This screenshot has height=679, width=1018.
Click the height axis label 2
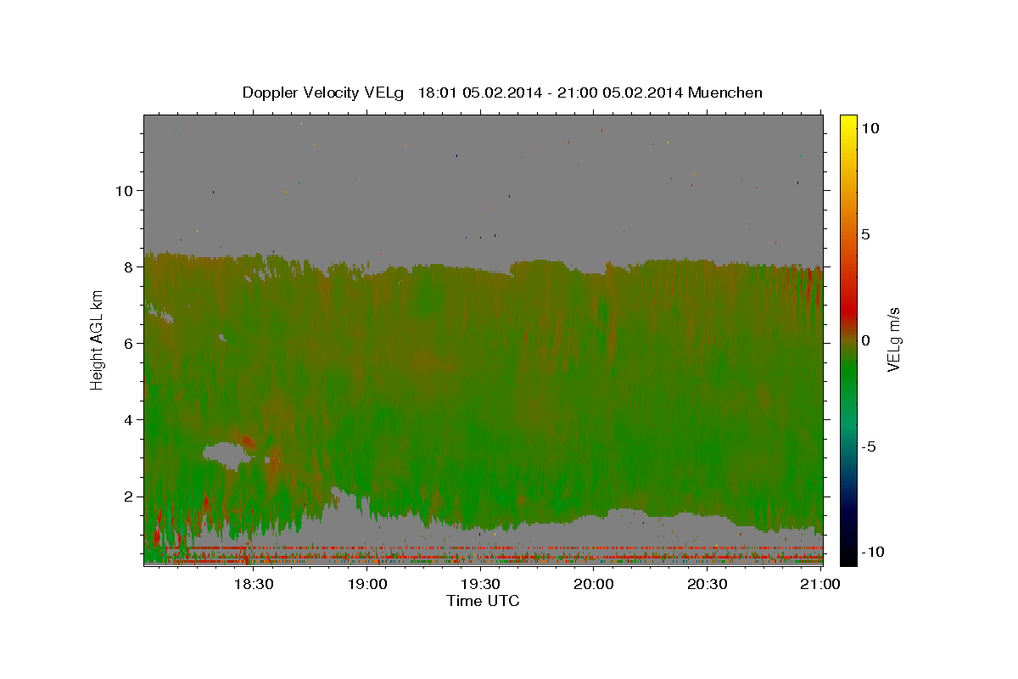pyautogui.click(x=130, y=496)
